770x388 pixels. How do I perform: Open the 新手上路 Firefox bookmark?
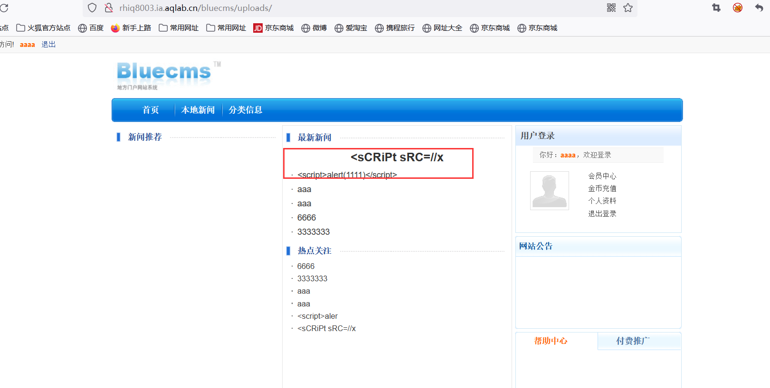point(131,28)
